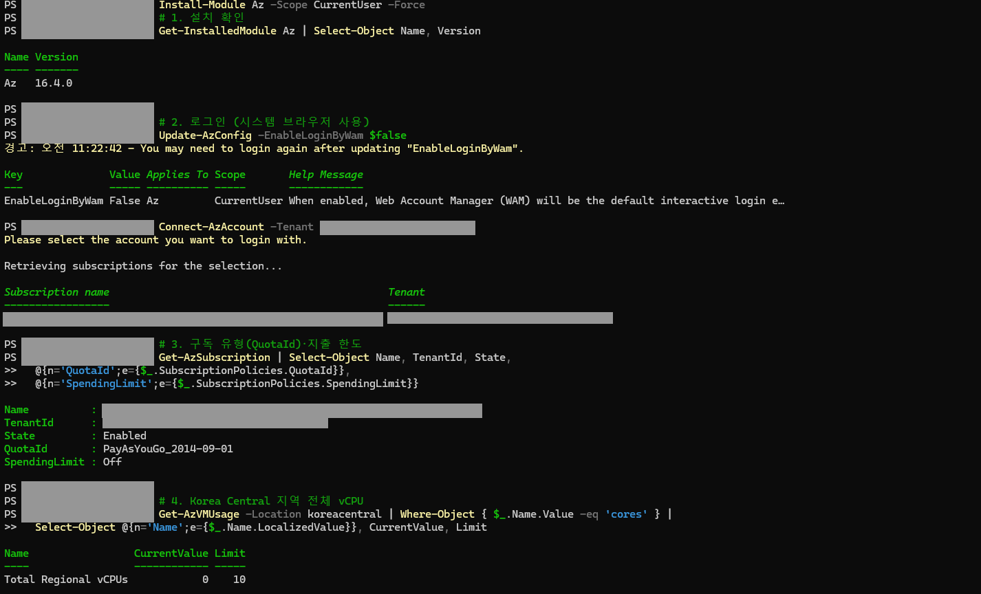Click the 'Update-AzConfig' command

[205, 135]
